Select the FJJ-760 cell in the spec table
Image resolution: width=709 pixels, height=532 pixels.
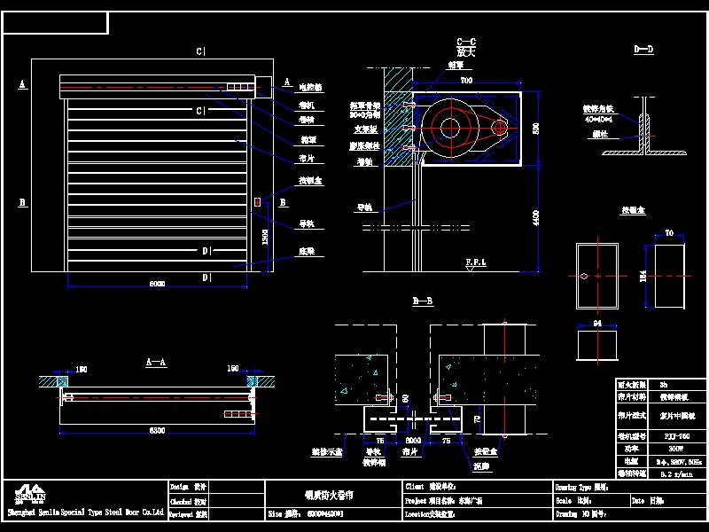coord(677,436)
